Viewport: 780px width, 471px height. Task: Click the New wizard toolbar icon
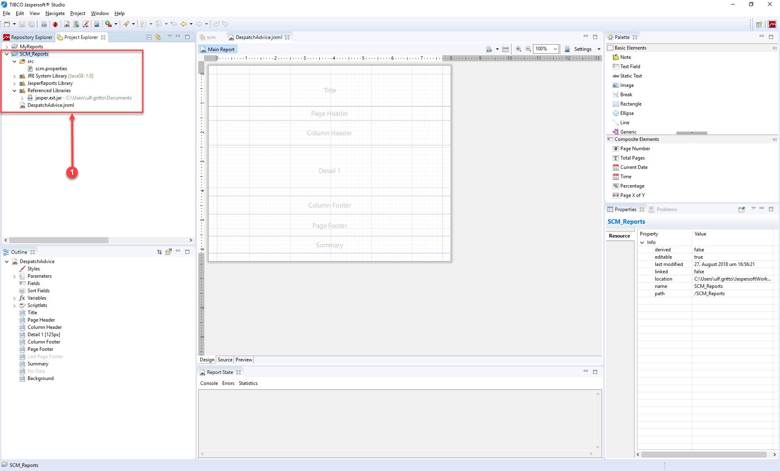tap(7, 24)
